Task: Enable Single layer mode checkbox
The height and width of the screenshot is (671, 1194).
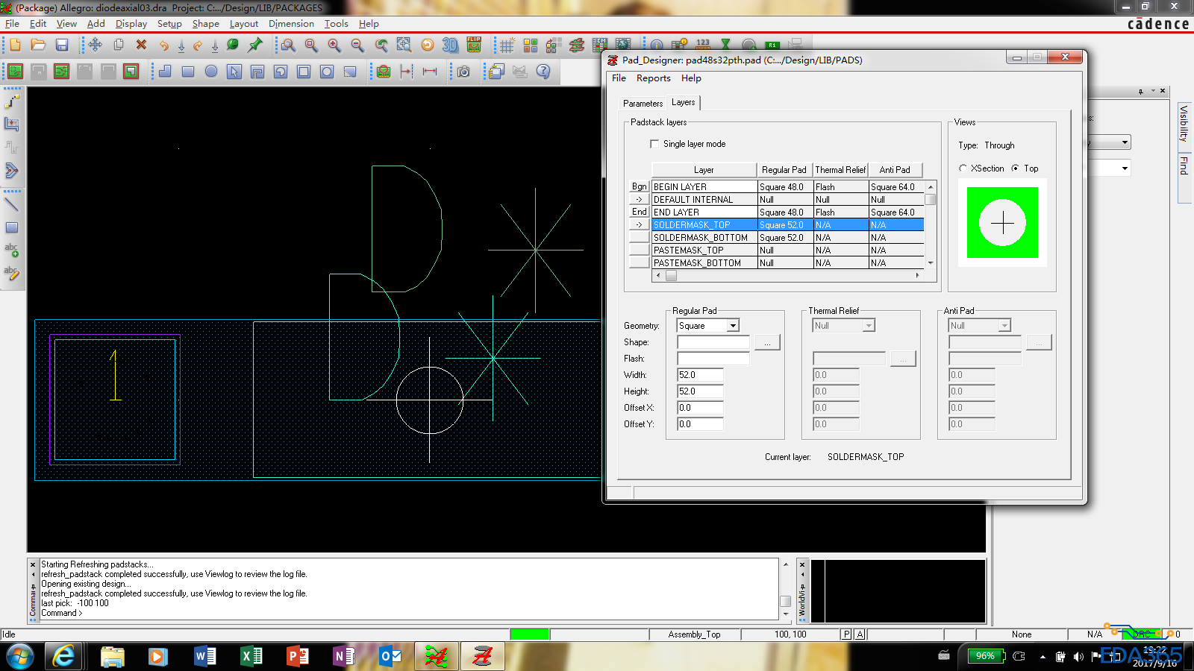Action: point(654,144)
